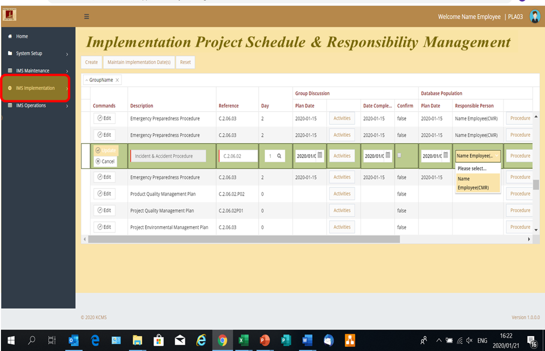Click the Create button
Viewport: 545px width, 351px height.
click(91, 62)
